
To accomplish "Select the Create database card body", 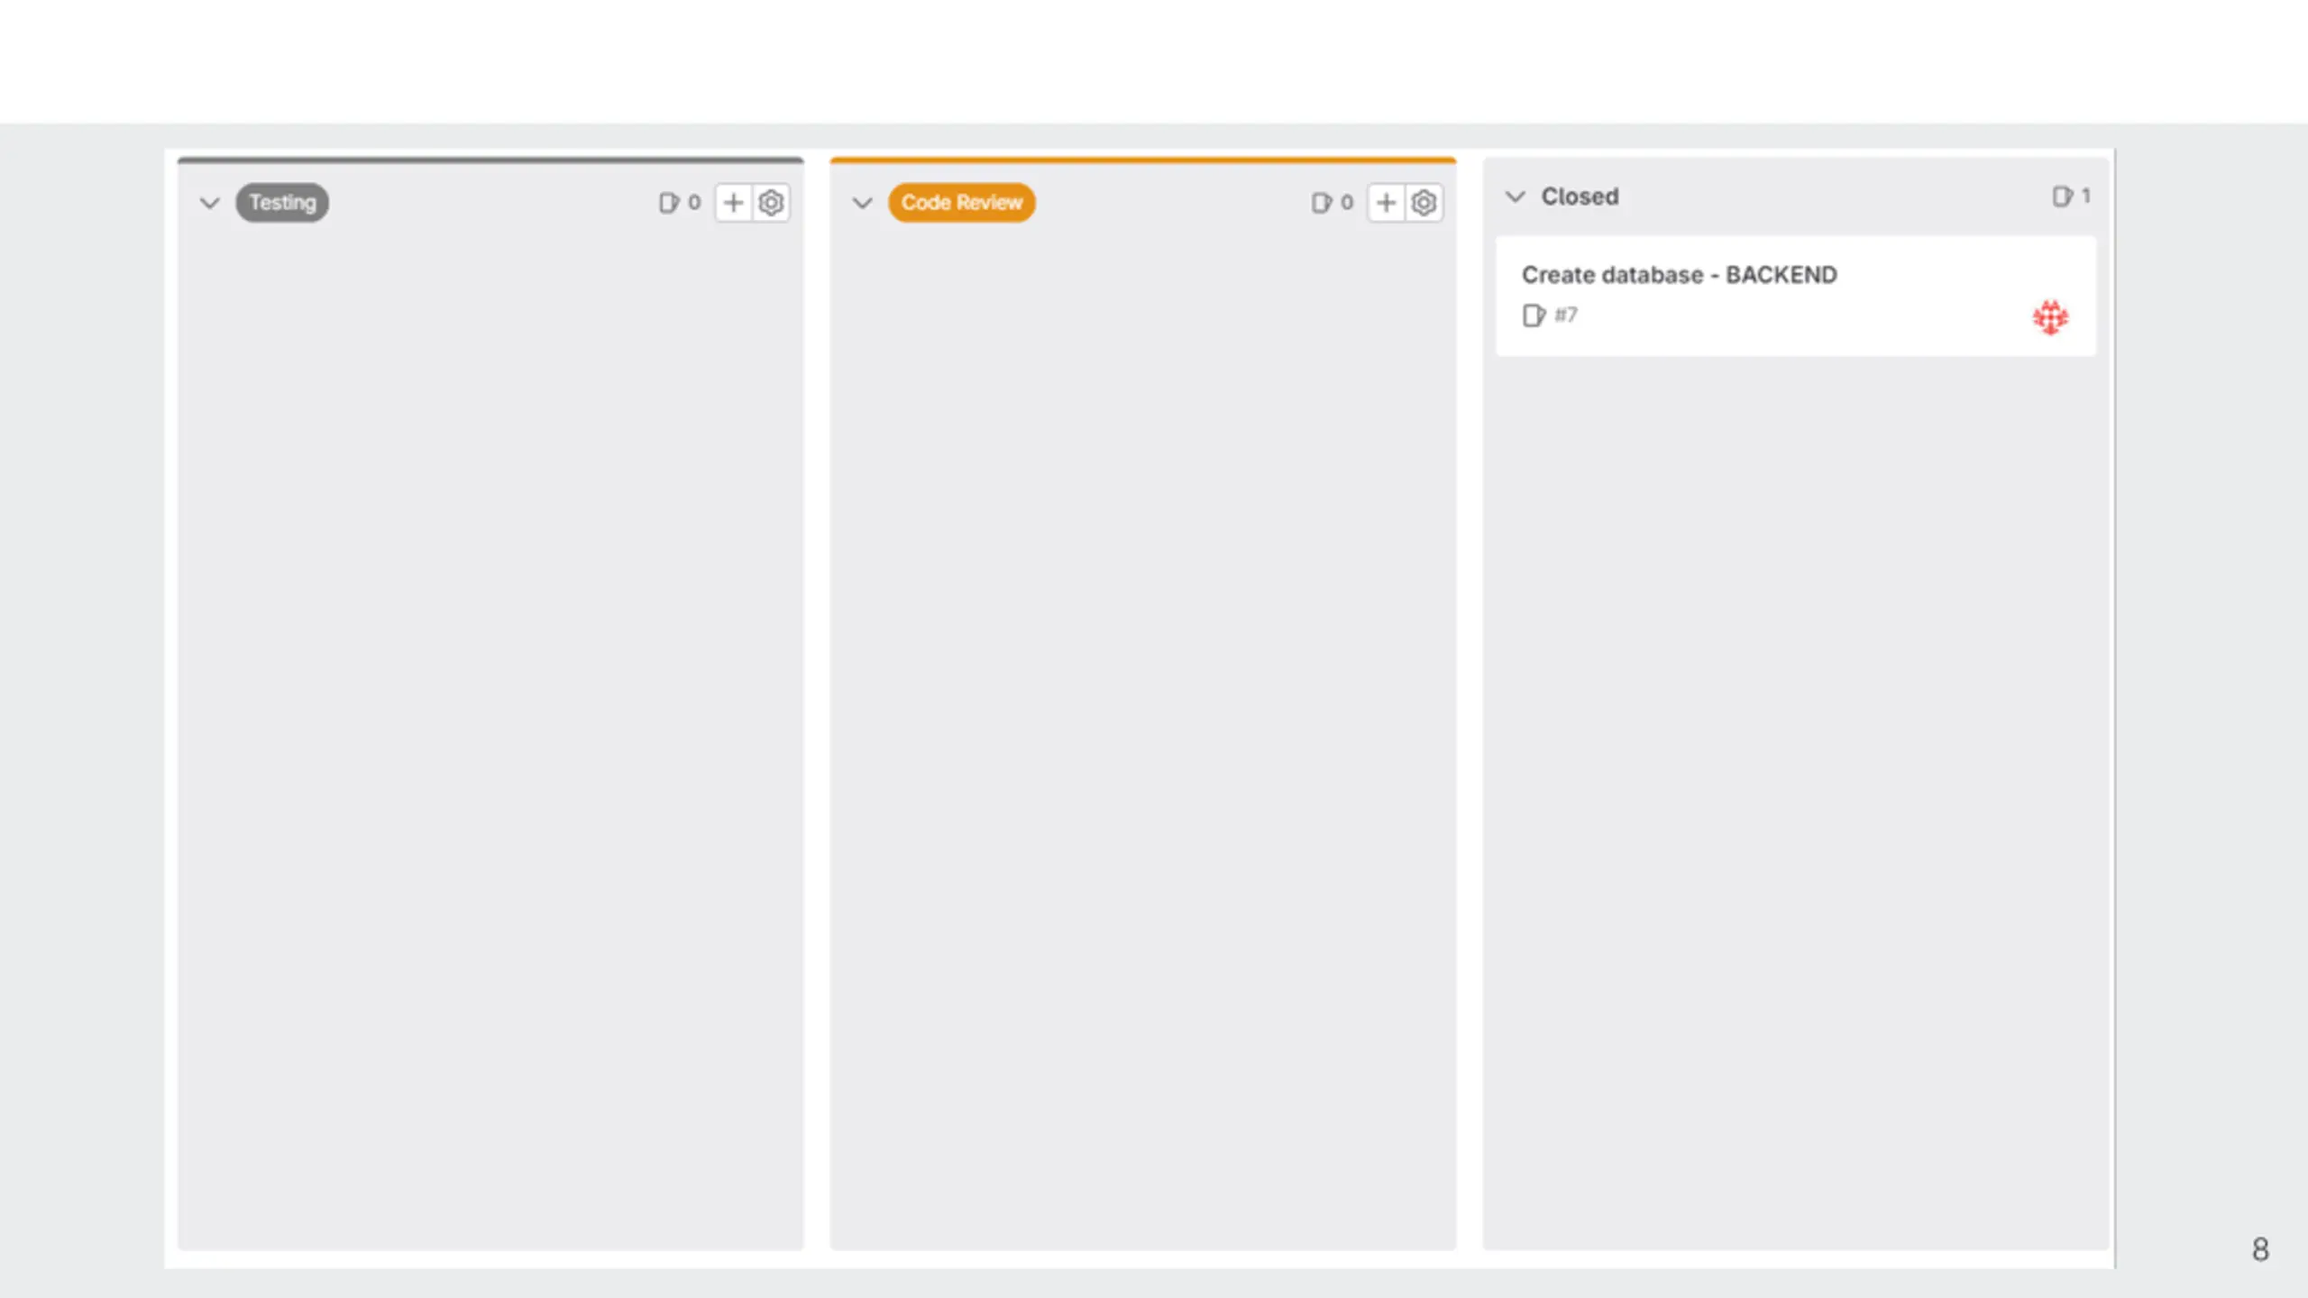I will coord(1796,296).
